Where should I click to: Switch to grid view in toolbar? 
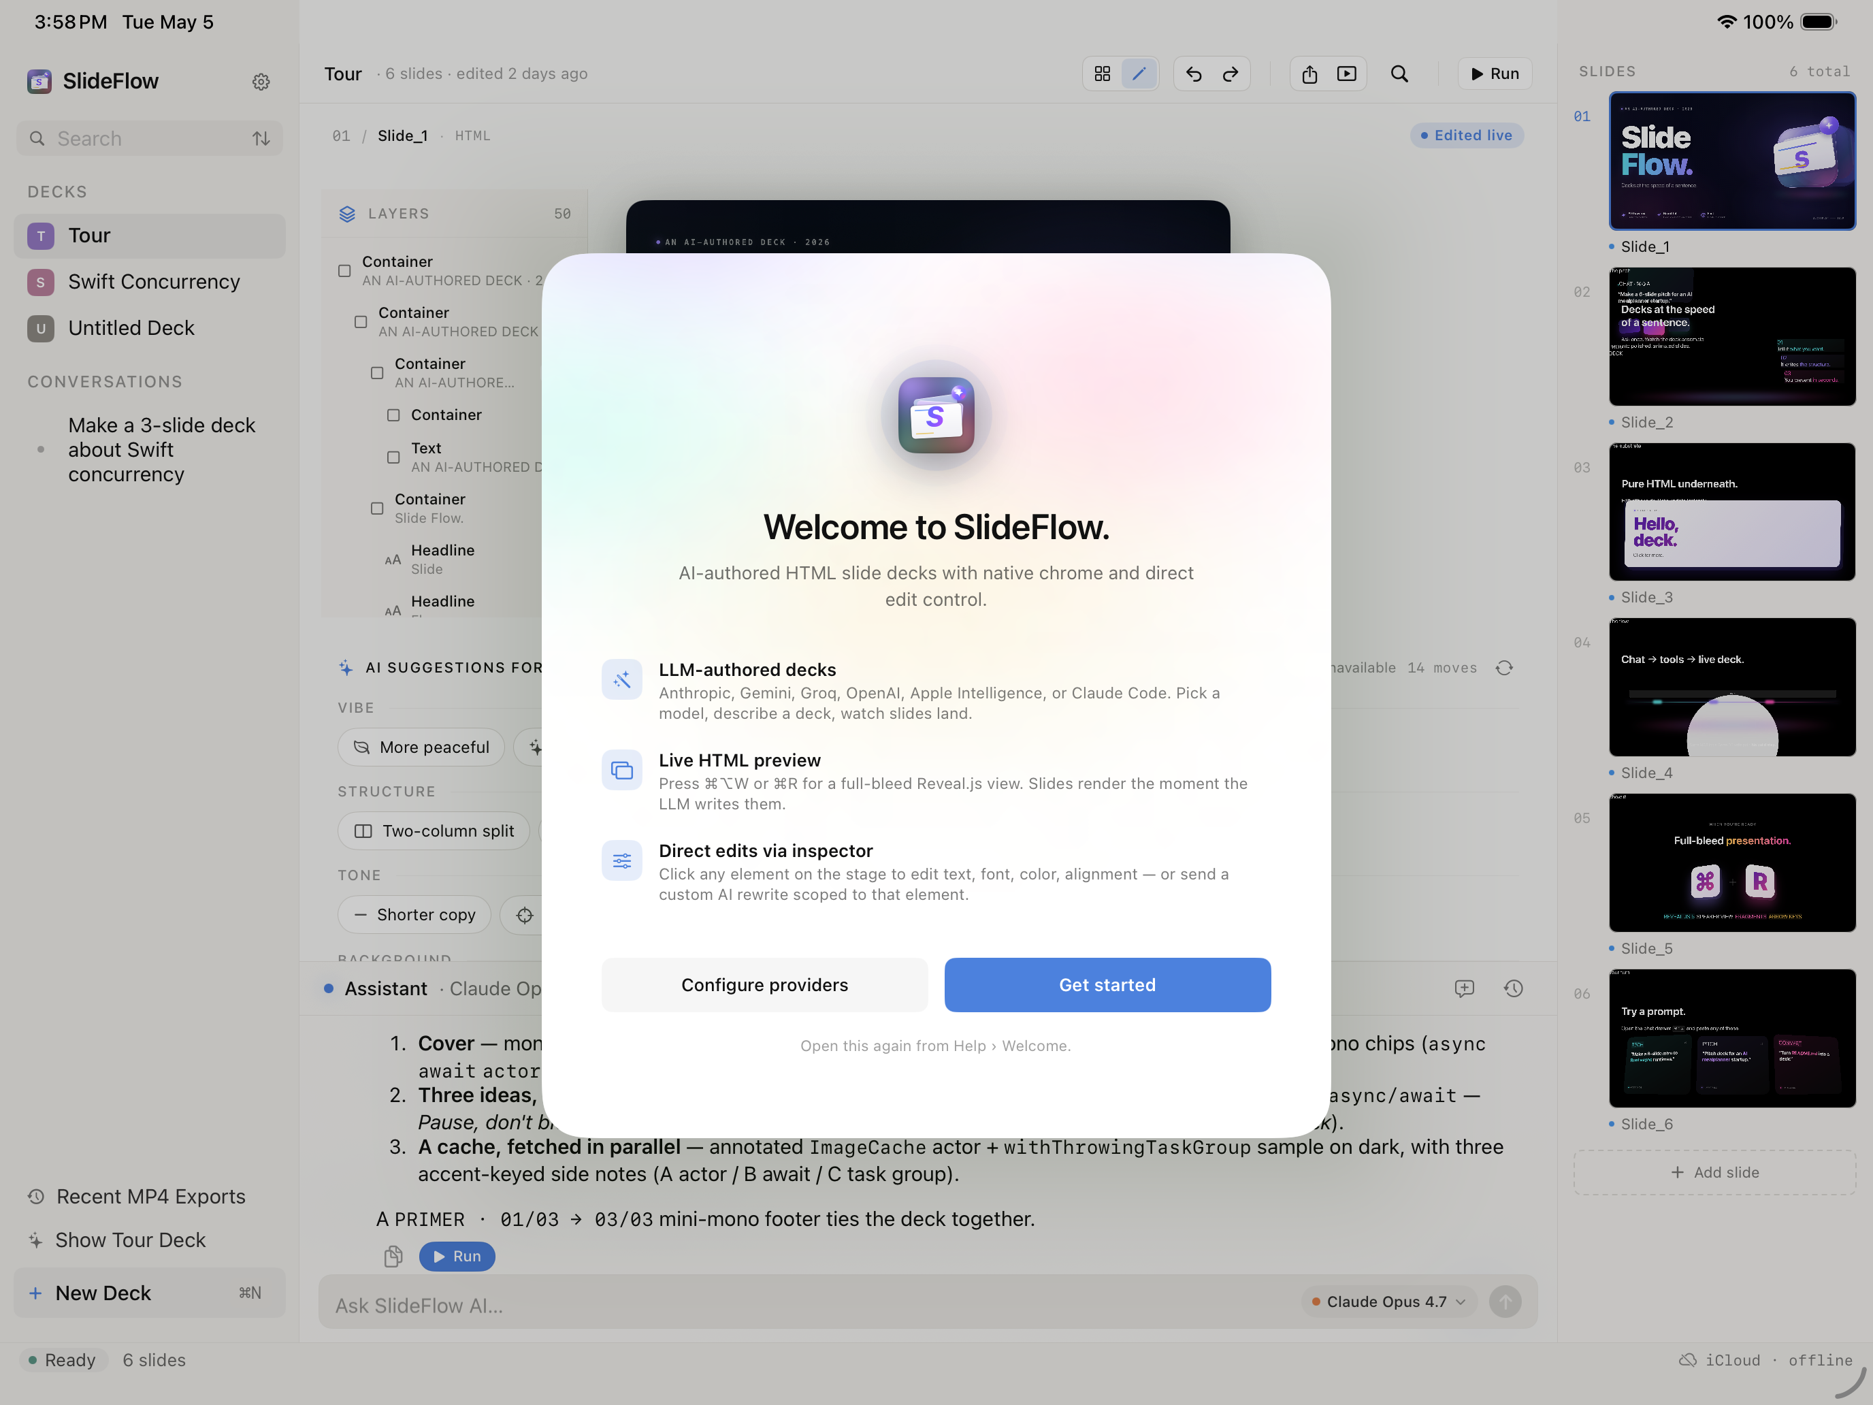coord(1102,74)
